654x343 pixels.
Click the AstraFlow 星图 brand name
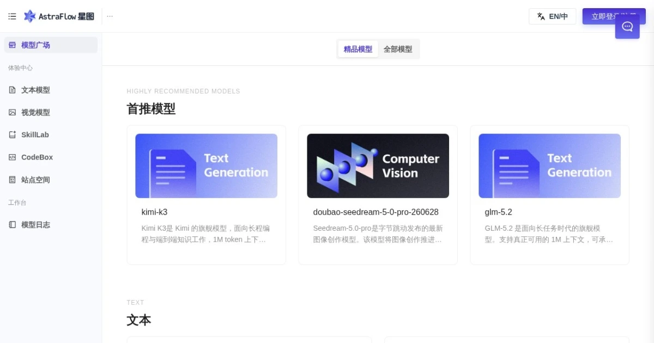tap(66, 16)
